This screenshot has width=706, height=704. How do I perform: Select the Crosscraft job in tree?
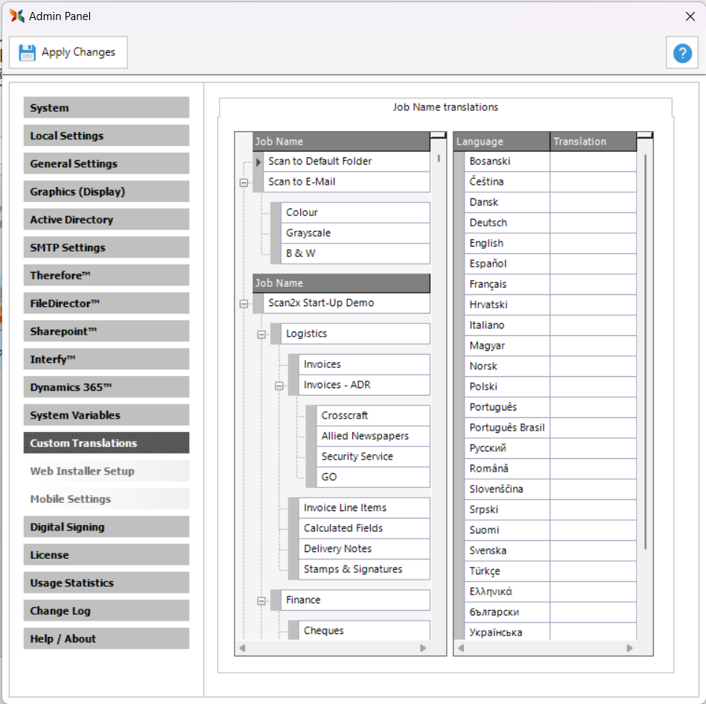(x=345, y=416)
